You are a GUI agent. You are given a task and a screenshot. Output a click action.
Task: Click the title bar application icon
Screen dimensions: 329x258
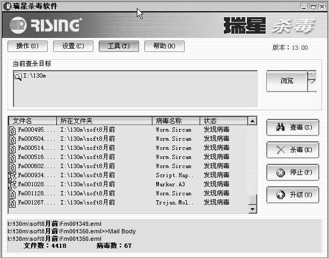(x=8, y=6)
